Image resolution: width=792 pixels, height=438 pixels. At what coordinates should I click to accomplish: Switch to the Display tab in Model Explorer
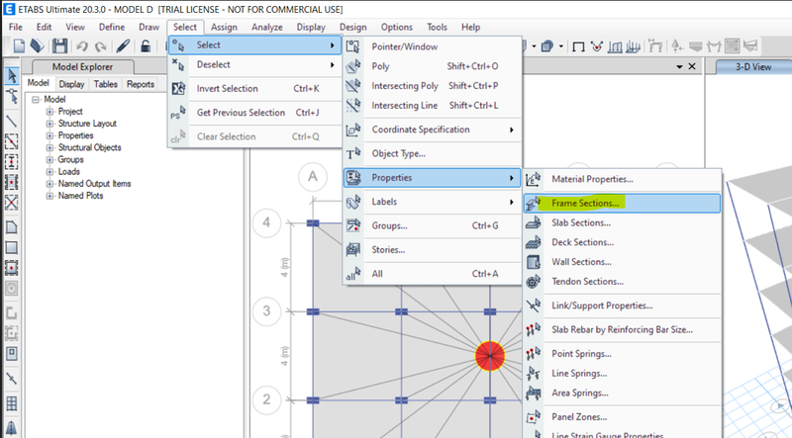pos(71,84)
